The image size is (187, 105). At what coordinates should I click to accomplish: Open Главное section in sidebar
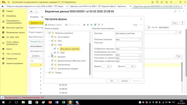(10, 11)
